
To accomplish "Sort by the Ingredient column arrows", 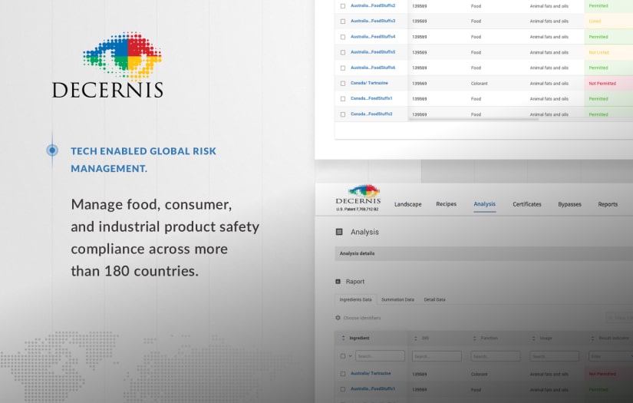I will click(x=343, y=338).
